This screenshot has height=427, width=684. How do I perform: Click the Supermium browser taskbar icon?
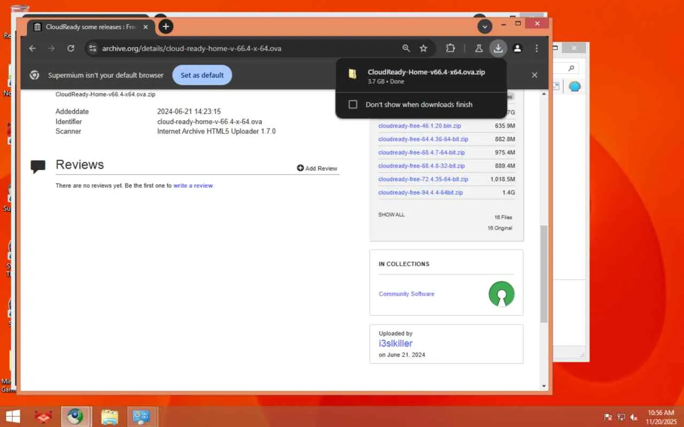pyautogui.click(x=76, y=416)
